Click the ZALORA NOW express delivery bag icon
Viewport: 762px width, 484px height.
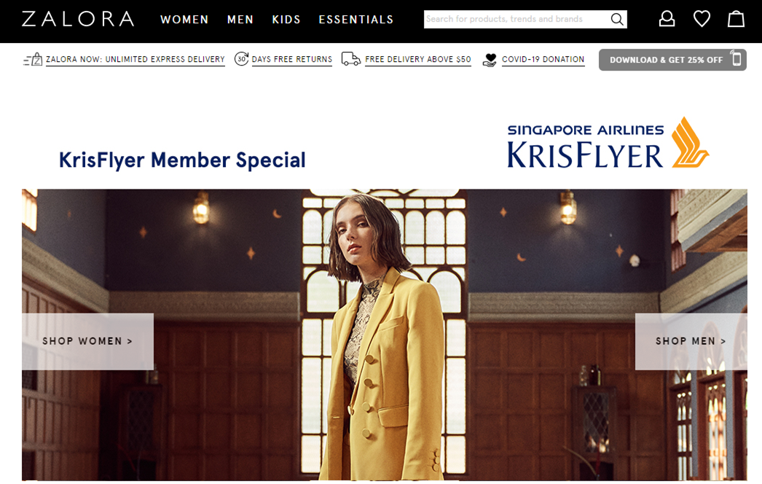click(x=33, y=59)
